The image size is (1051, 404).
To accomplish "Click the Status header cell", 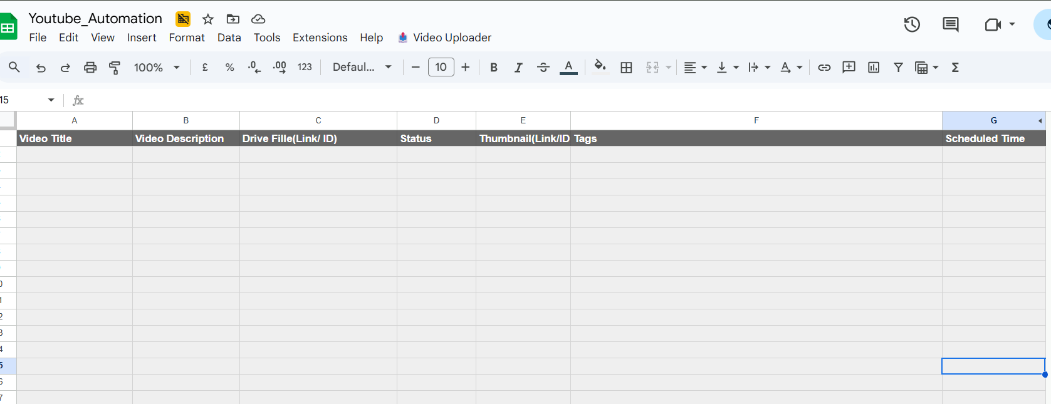I will [436, 138].
